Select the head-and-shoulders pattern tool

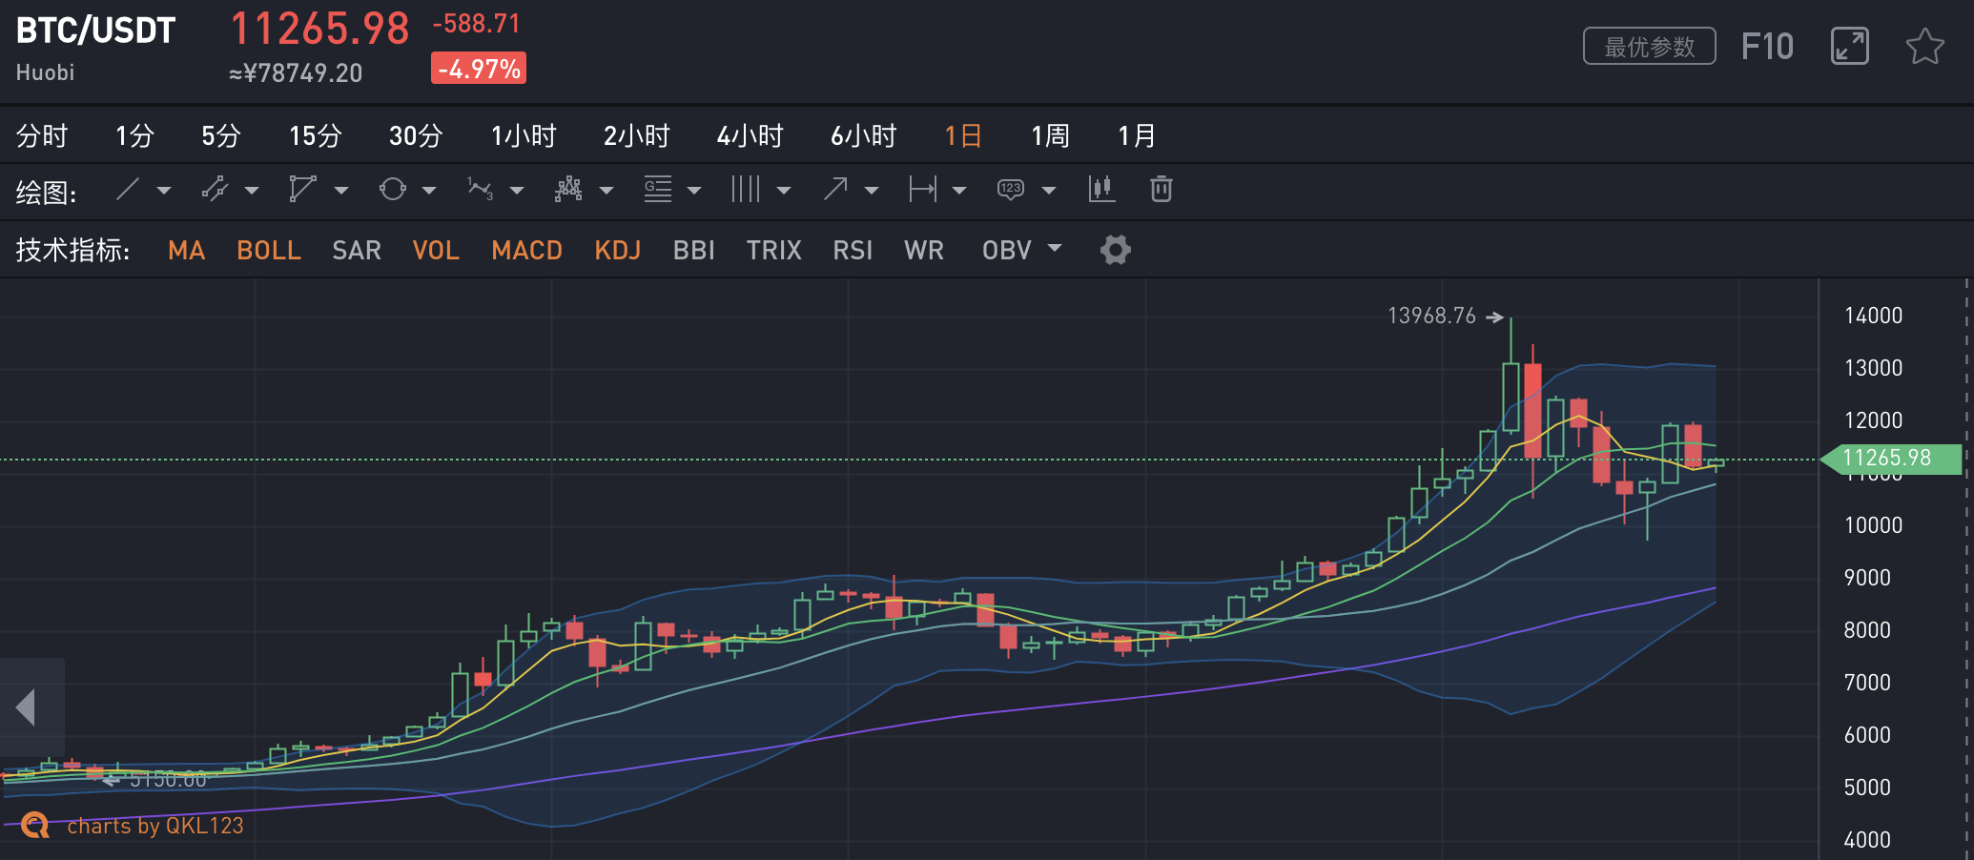(568, 189)
